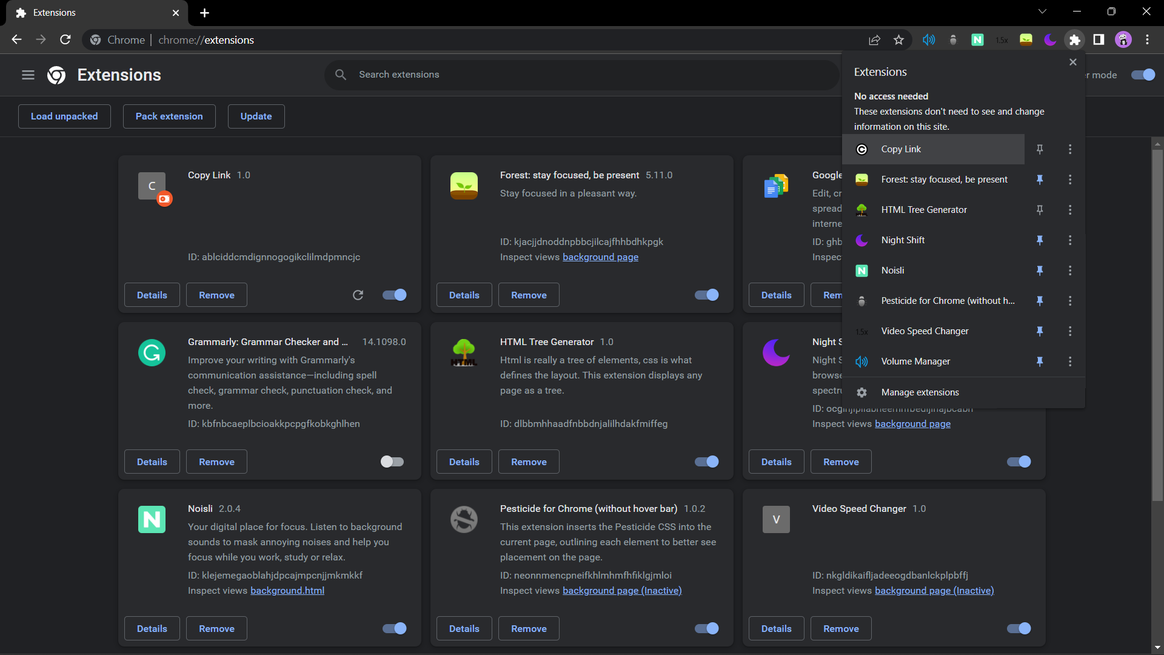Enable the Grammarly extension toggle
The height and width of the screenshot is (655, 1164).
click(392, 462)
